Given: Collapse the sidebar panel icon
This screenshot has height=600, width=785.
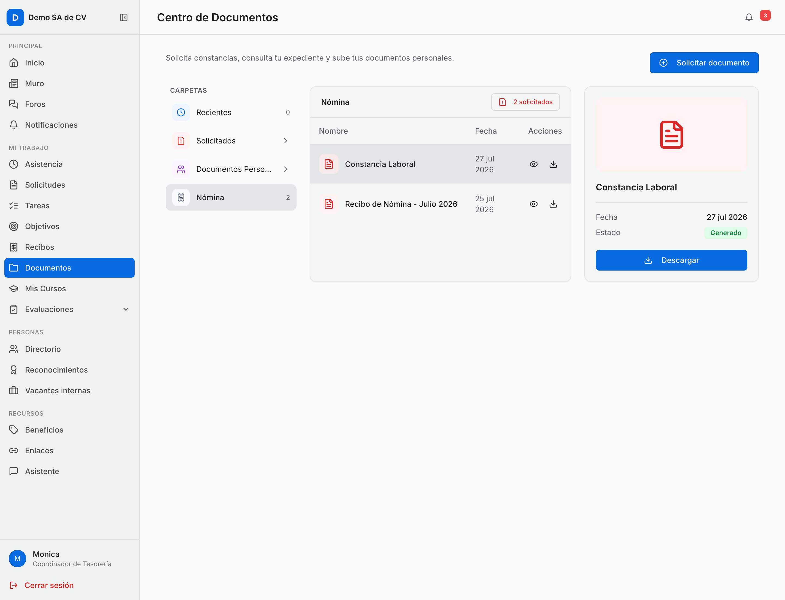Looking at the screenshot, I should [x=123, y=17].
